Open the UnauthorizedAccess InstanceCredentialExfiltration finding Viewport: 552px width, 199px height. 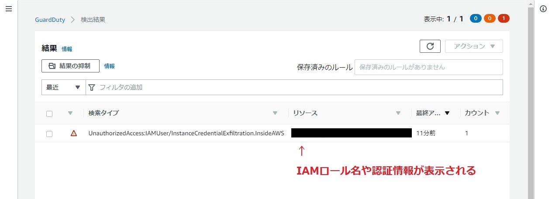(186, 134)
